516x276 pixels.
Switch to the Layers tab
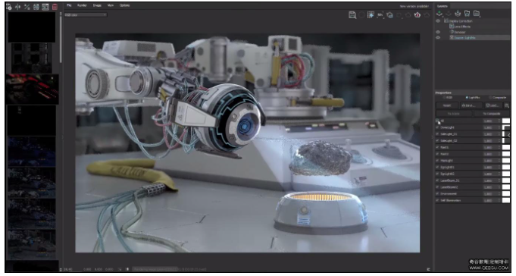point(443,6)
